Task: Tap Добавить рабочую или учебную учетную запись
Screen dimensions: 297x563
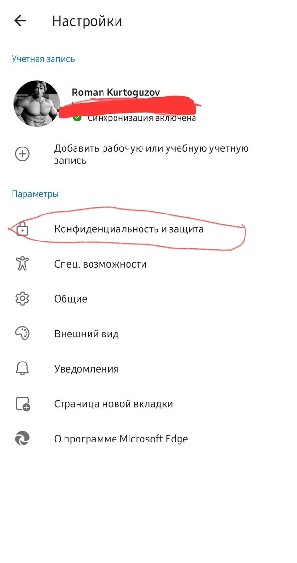Action: (148, 154)
